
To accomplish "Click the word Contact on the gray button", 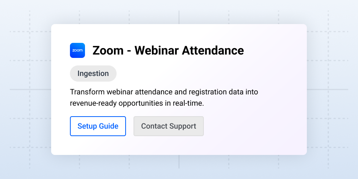I will (154, 126).
